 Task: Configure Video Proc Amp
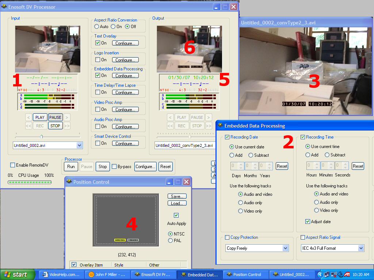pyautogui.click(x=125, y=109)
